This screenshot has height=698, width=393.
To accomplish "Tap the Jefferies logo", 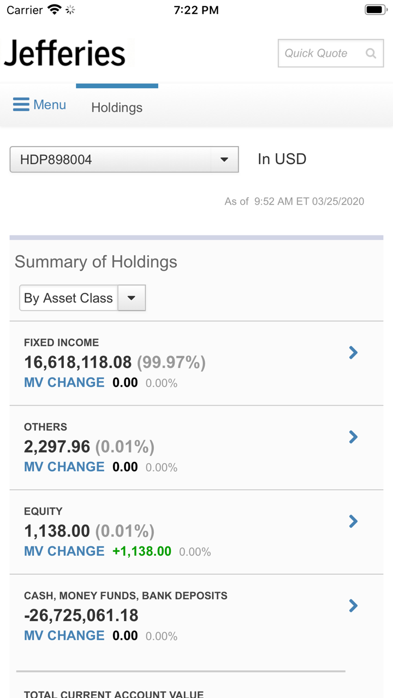I will coord(65,53).
